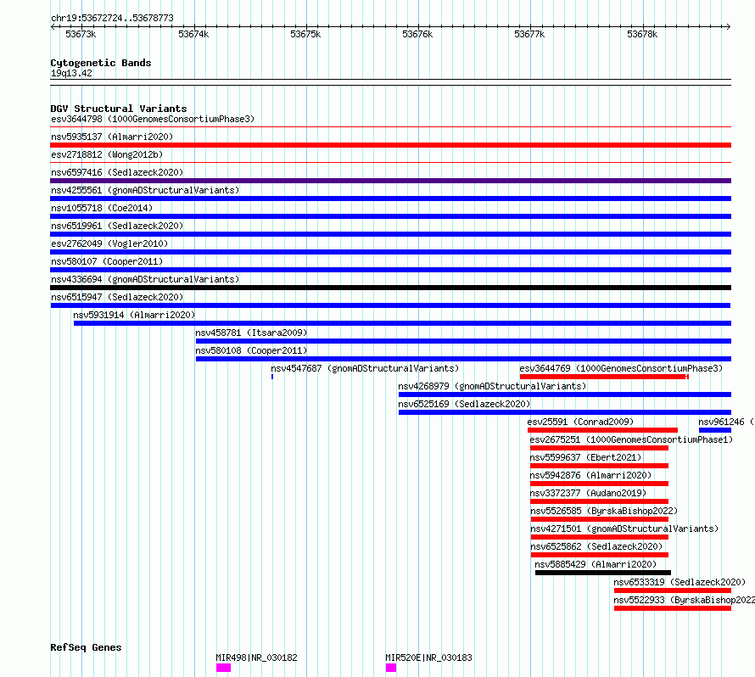Select the RefSeq Genes track title
Screen dimensions: 755x677
coord(86,647)
